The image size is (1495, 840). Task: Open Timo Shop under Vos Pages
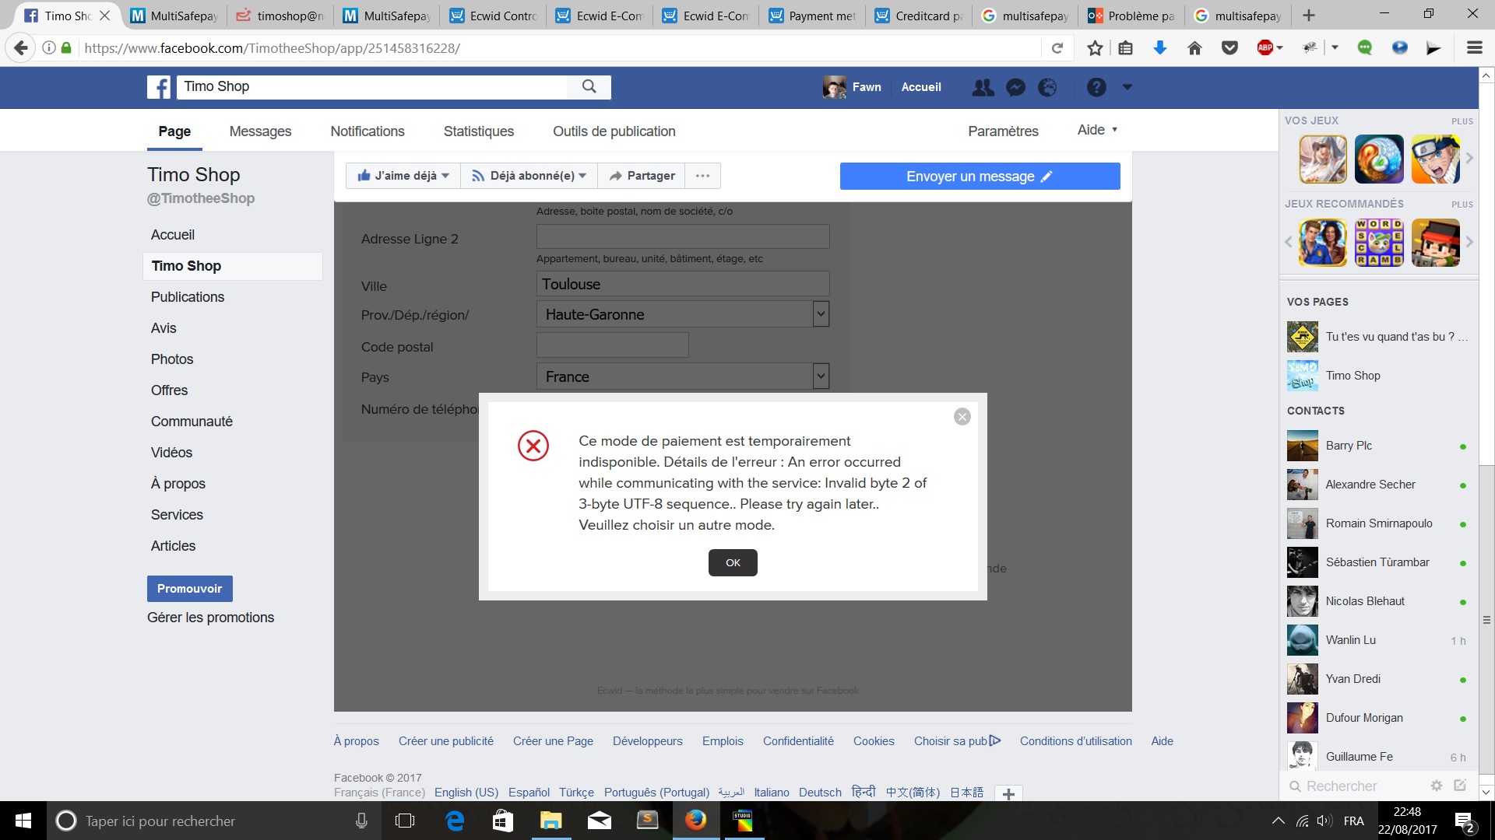click(x=1378, y=376)
